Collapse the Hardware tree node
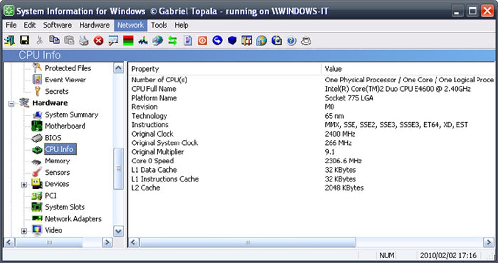The width and height of the screenshot is (498, 263). click(11, 103)
